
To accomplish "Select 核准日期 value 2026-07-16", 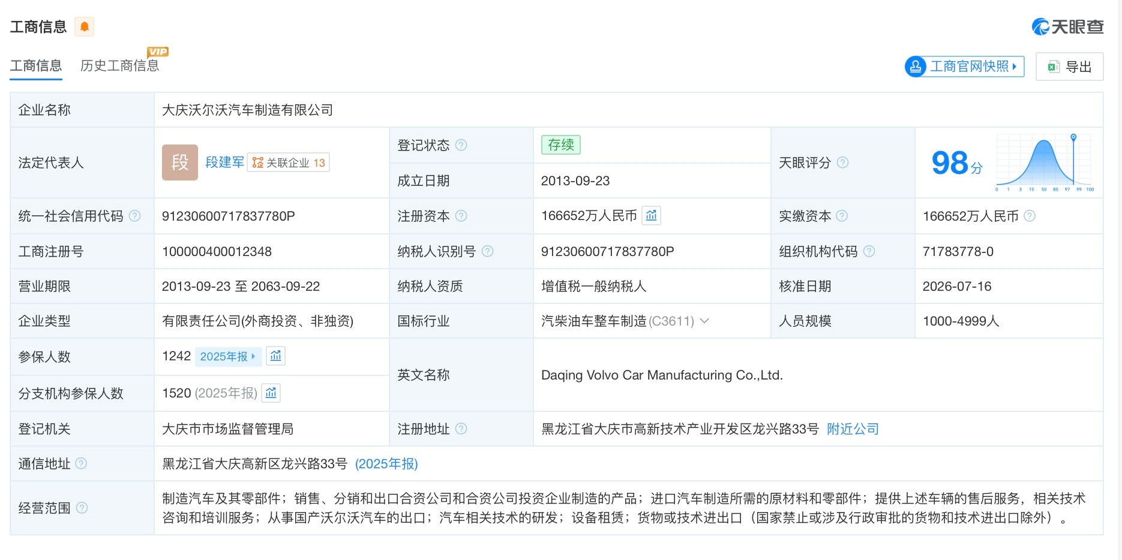I will click(956, 286).
